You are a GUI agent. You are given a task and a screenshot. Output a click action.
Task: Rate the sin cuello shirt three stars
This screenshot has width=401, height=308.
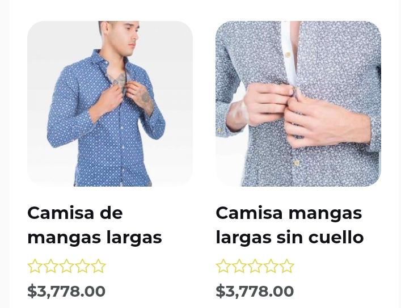(x=255, y=266)
